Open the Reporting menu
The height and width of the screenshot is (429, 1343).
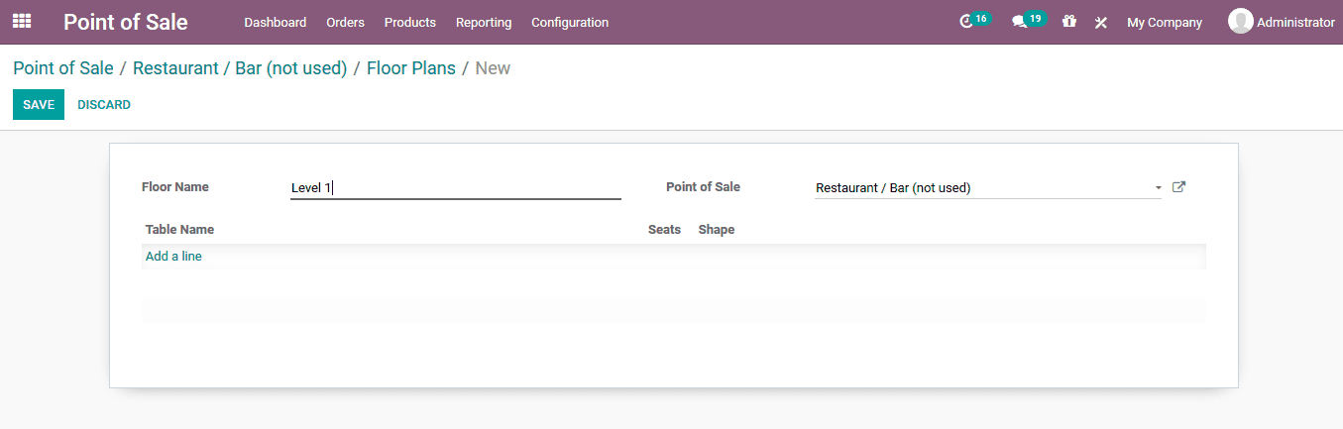coord(484,22)
